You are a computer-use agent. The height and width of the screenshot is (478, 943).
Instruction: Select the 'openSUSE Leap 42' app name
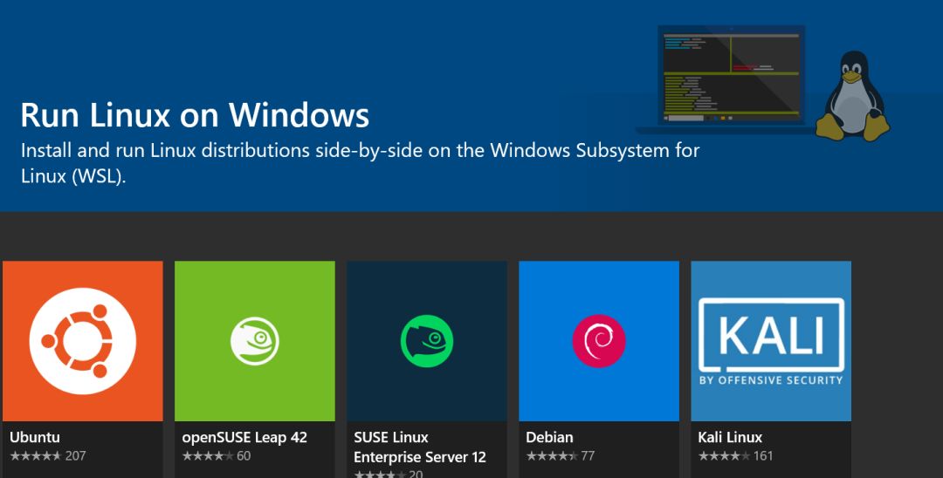coord(244,438)
